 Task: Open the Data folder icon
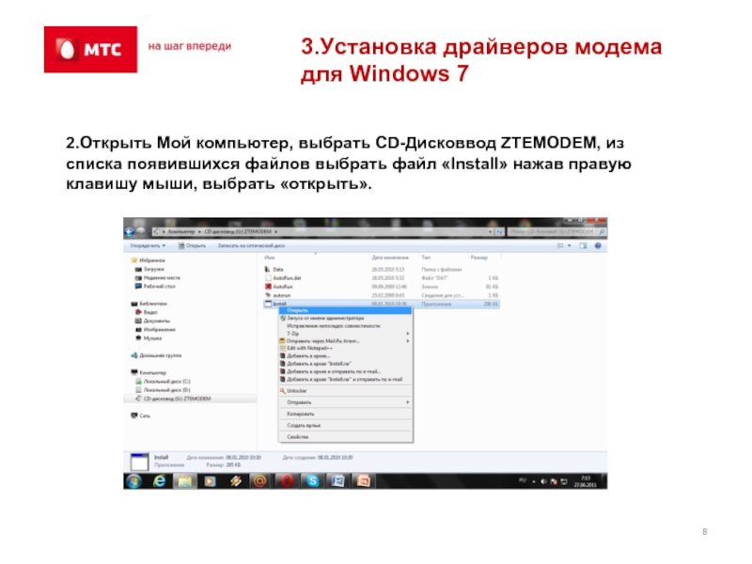[268, 270]
